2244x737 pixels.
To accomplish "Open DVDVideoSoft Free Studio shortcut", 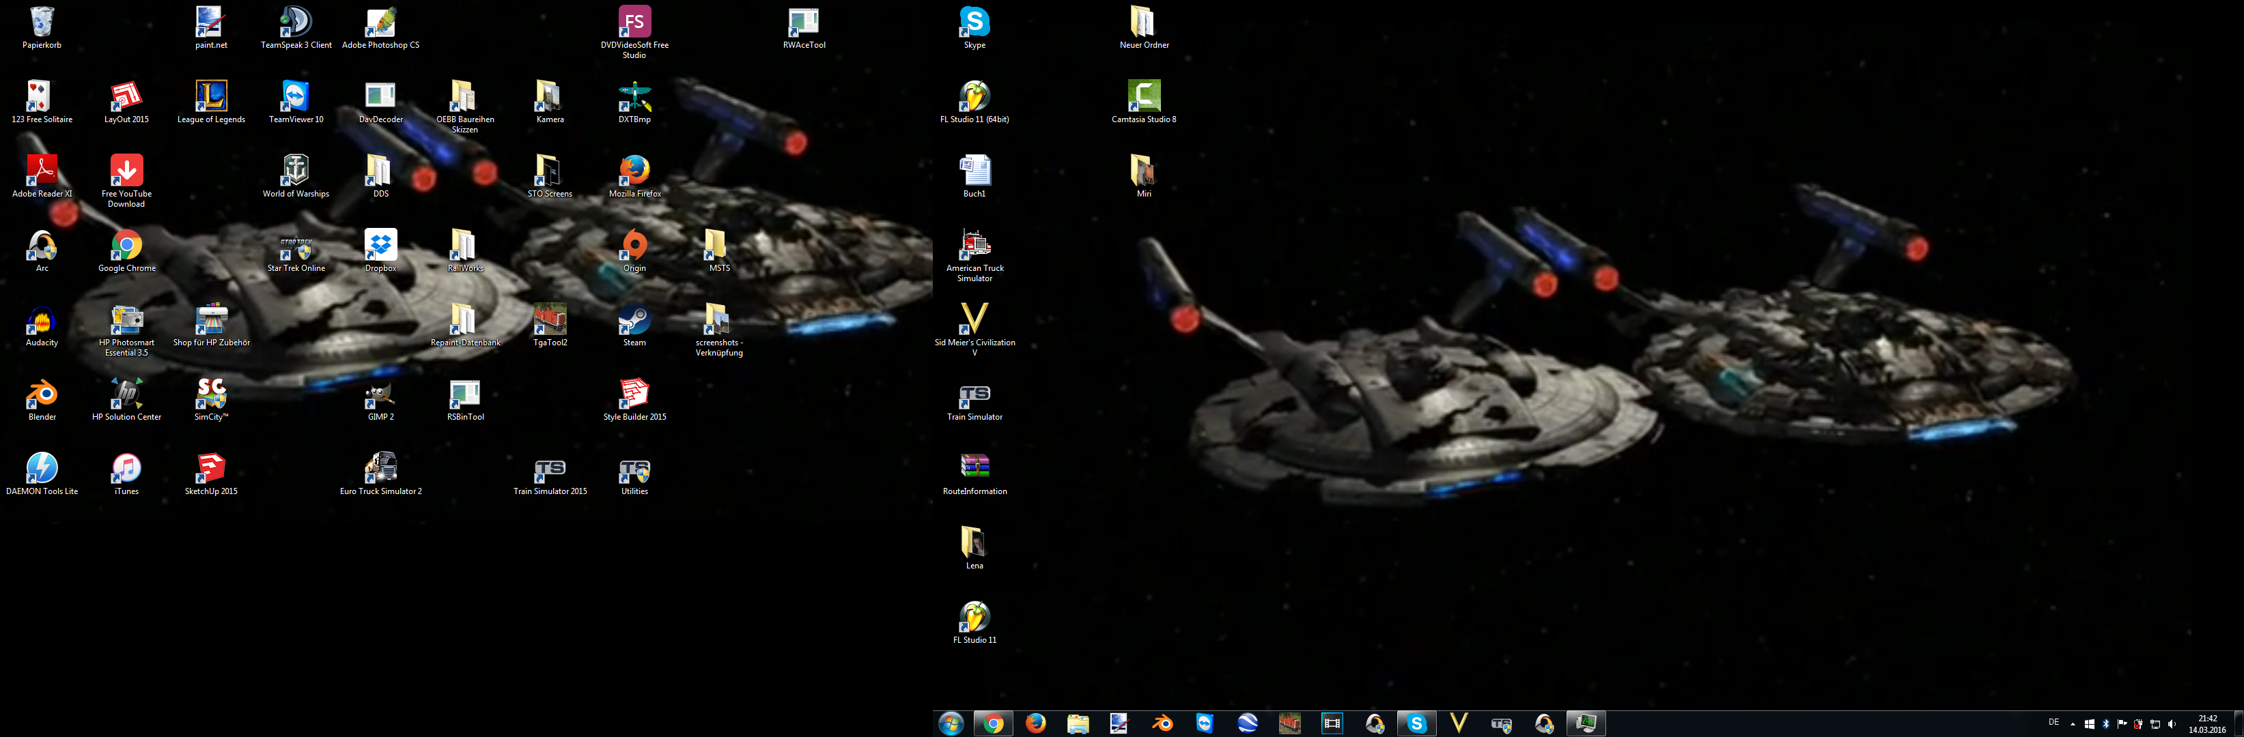I will pyautogui.click(x=634, y=32).
